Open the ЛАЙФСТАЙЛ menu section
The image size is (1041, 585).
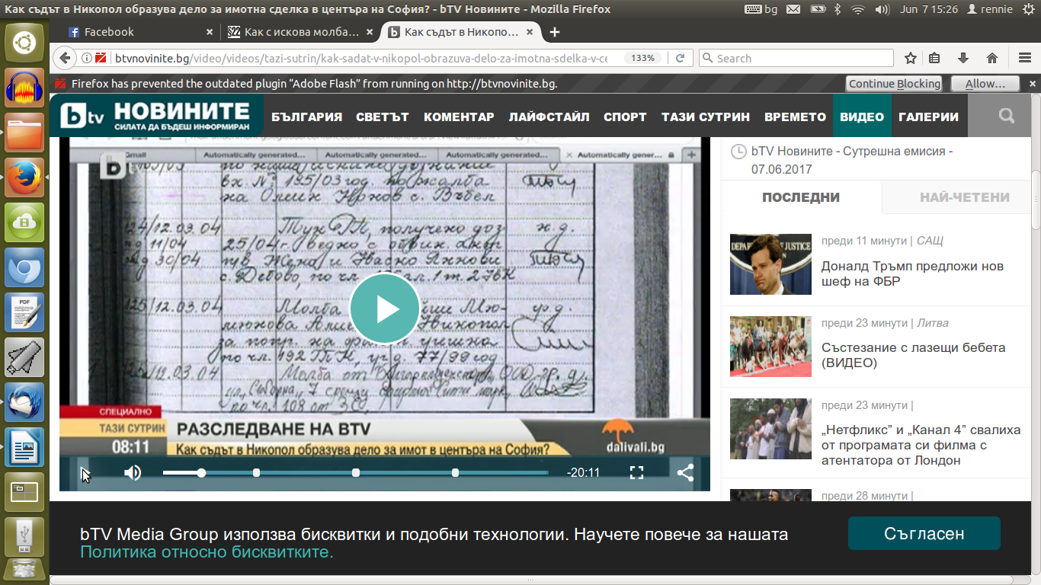coord(549,117)
